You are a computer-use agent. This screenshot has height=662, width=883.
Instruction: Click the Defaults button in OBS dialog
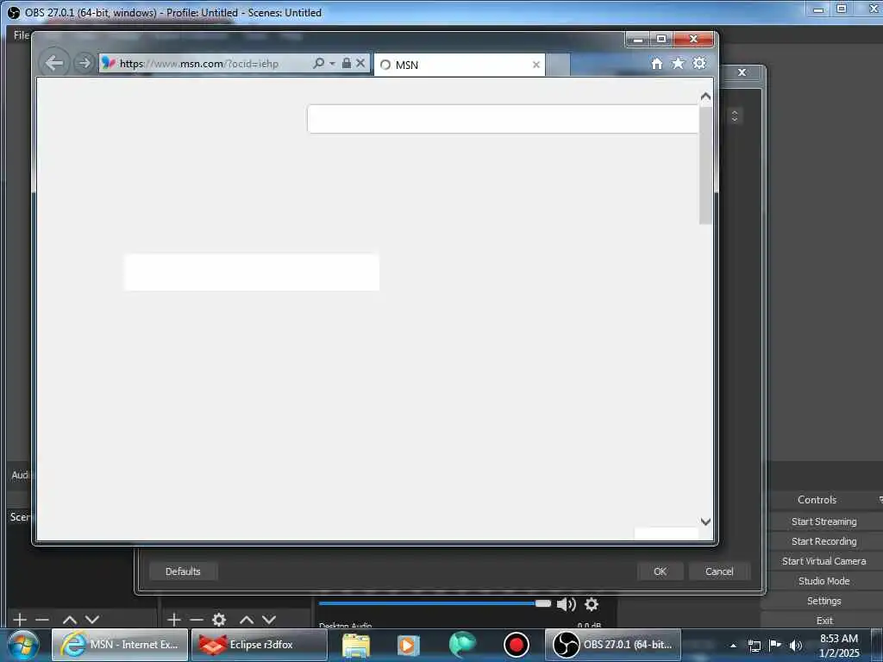click(x=183, y=571)
